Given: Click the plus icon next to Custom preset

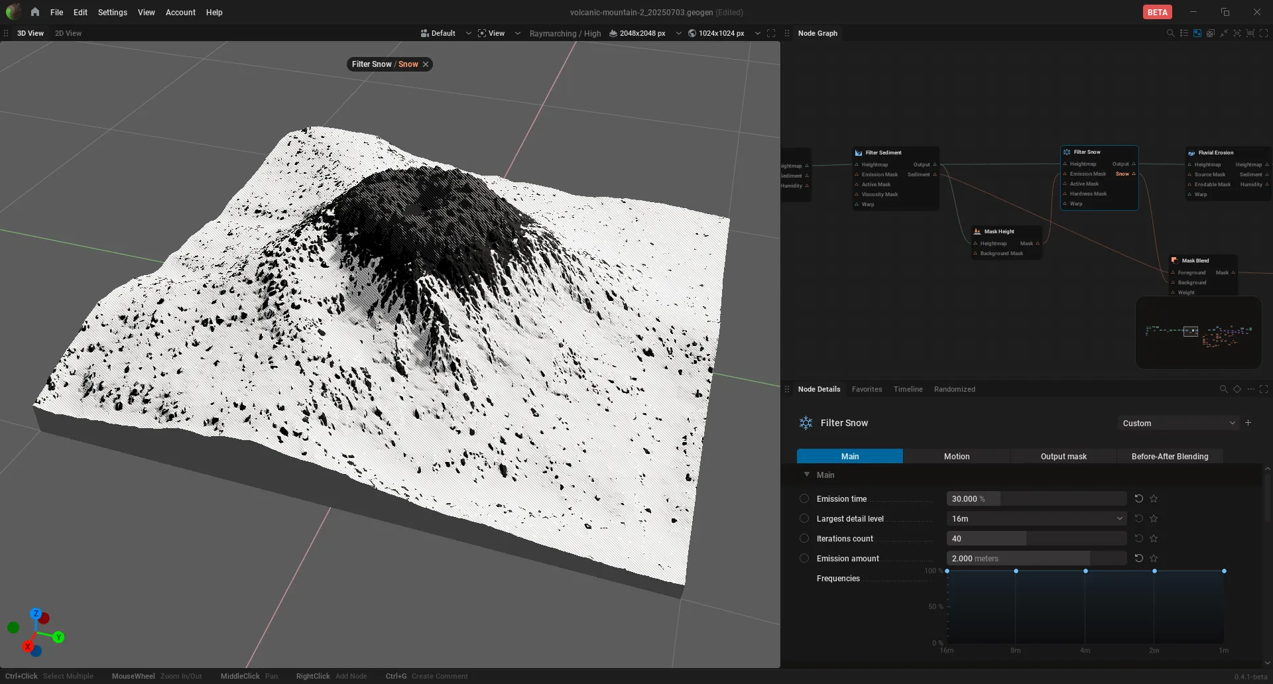Looking at the screenshot, I should click(1248, 423).
